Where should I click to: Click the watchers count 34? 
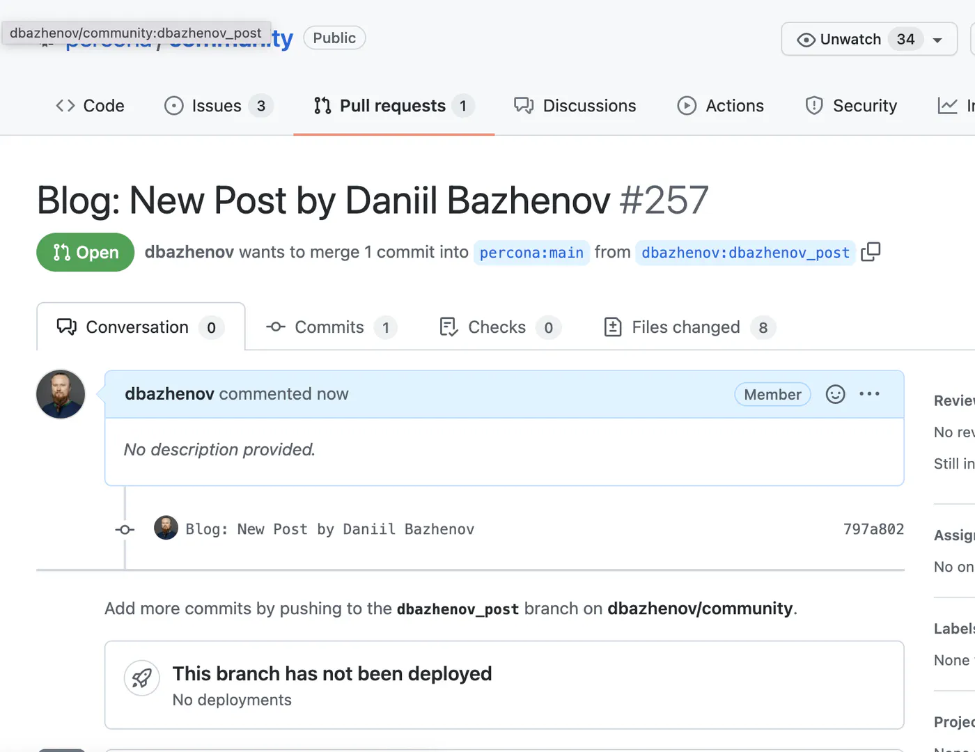point(905,40)
